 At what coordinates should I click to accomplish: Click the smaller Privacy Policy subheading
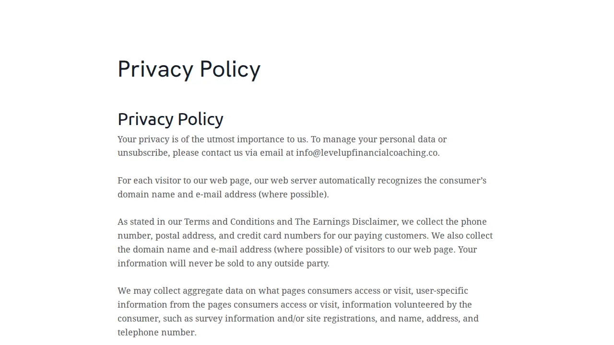point(170,119)
